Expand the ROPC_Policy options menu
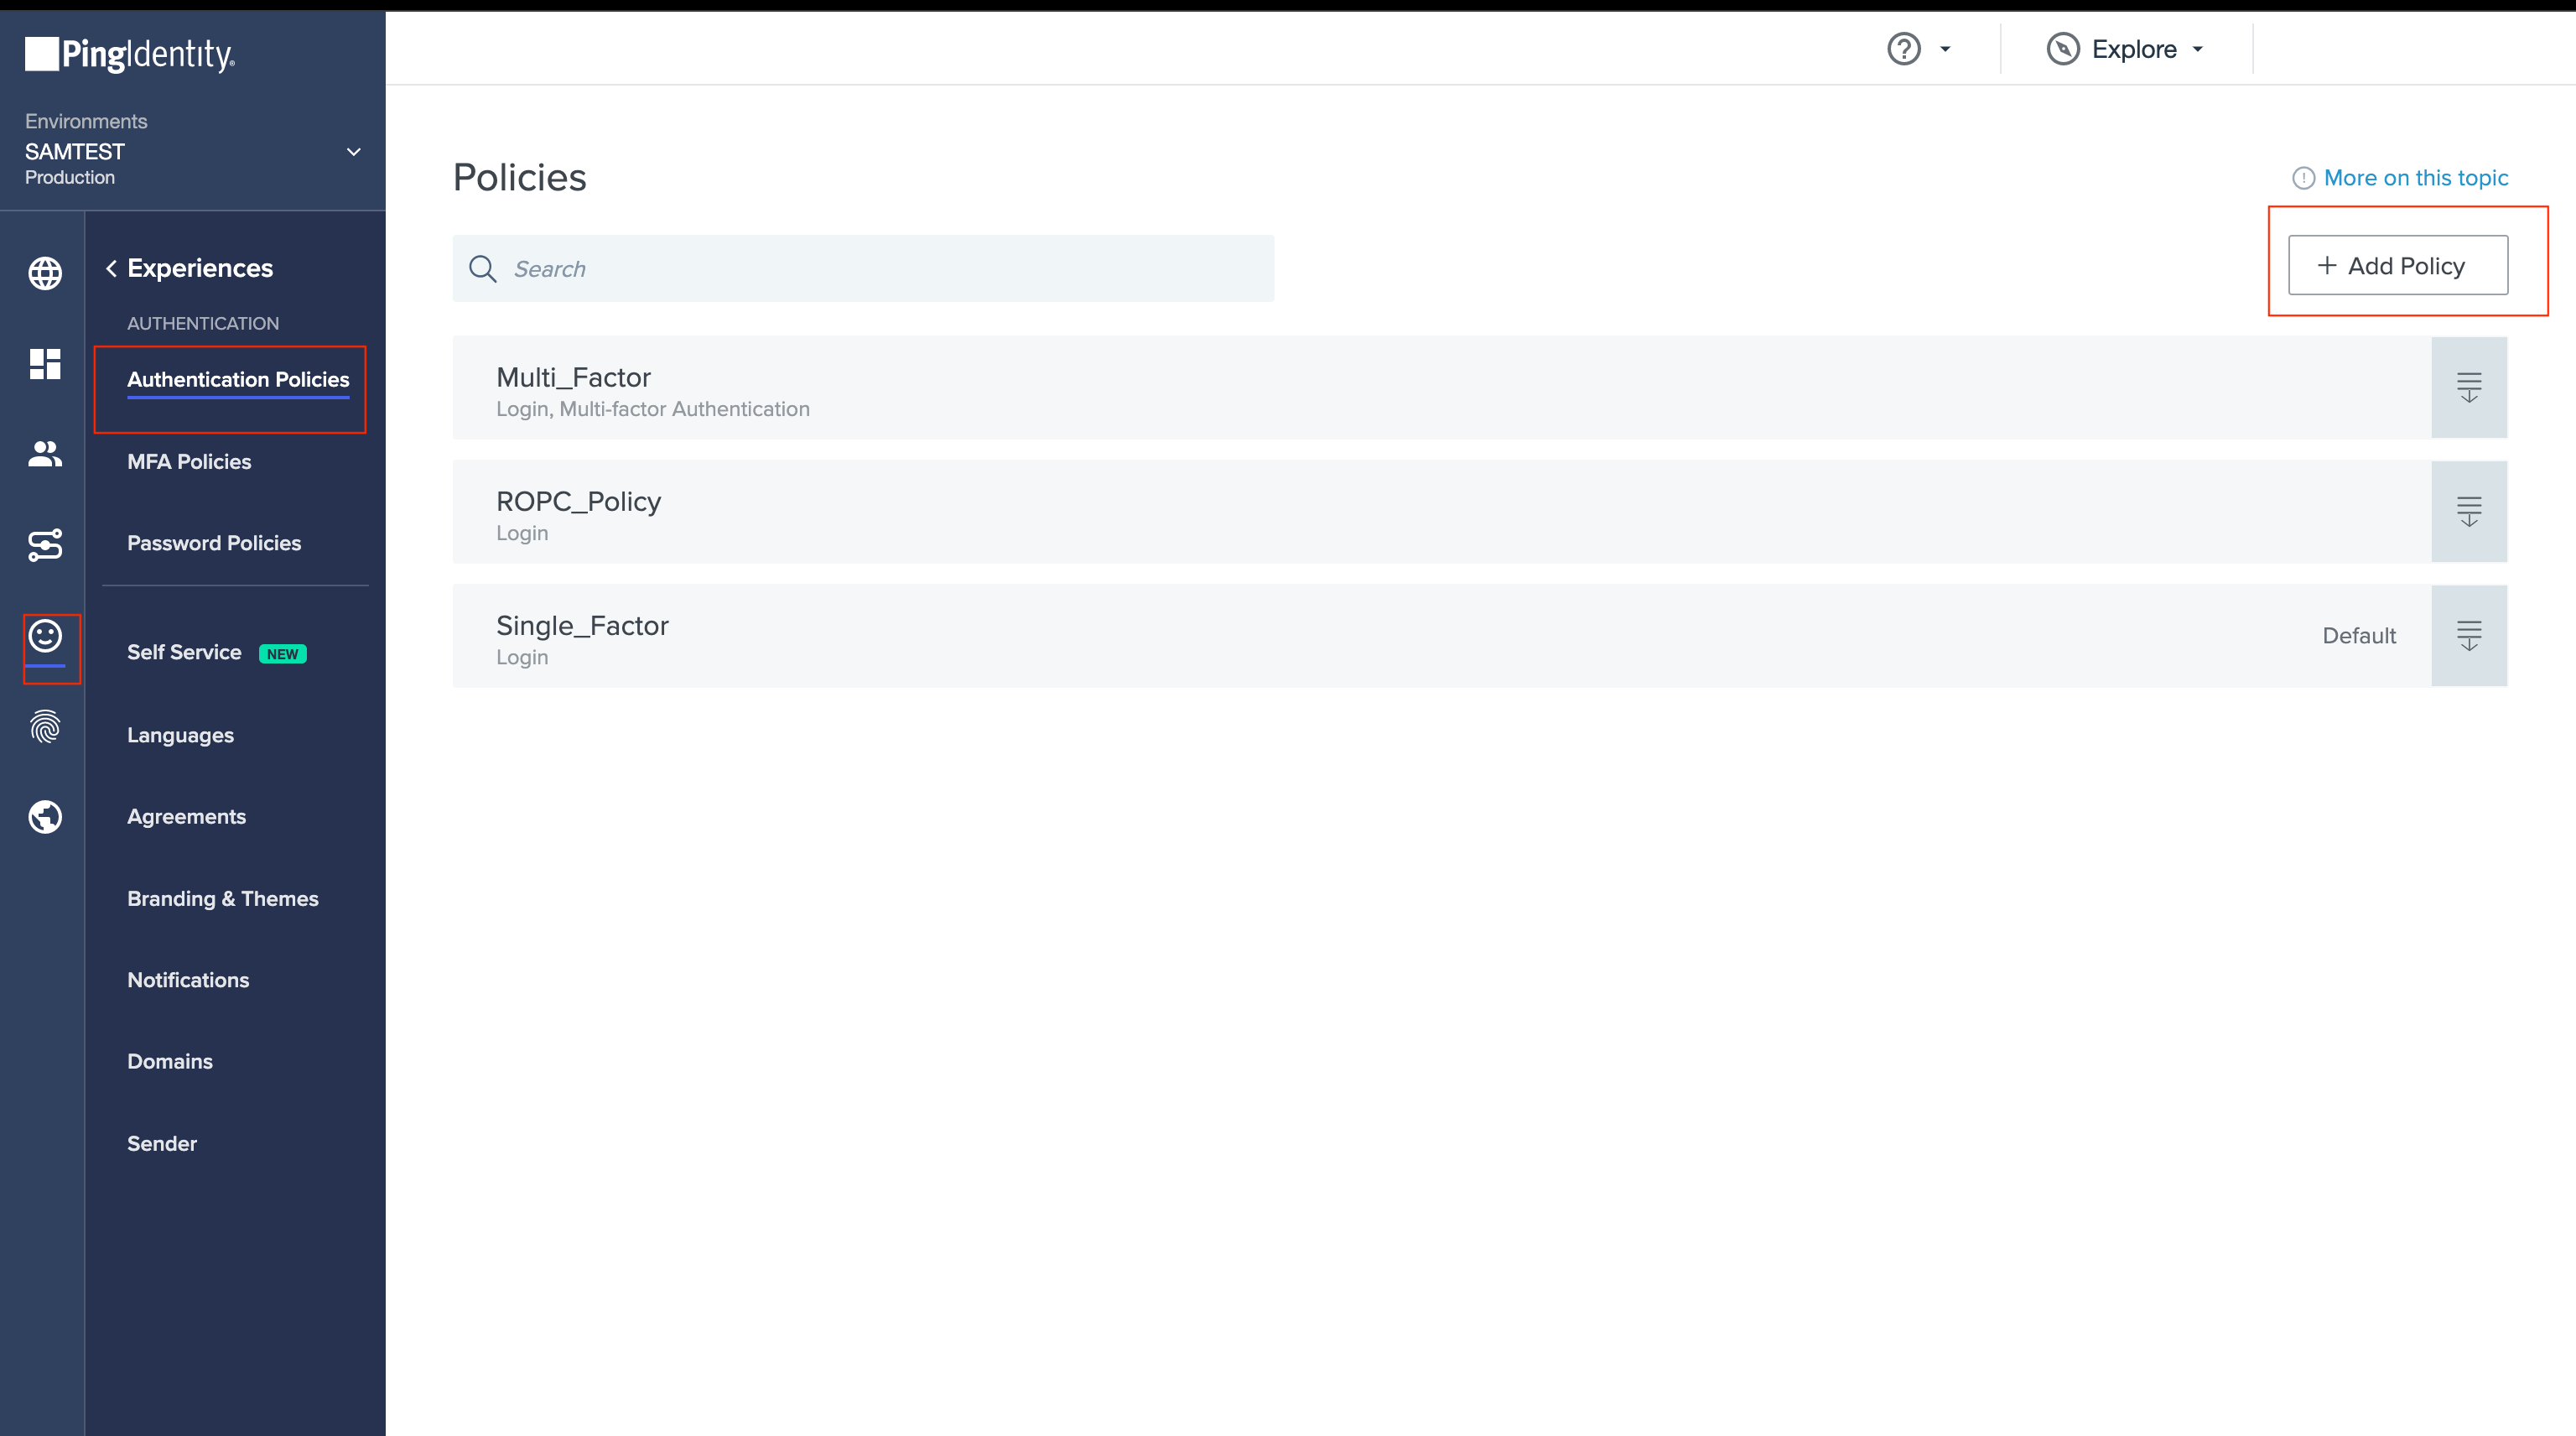 [2470, 512]
